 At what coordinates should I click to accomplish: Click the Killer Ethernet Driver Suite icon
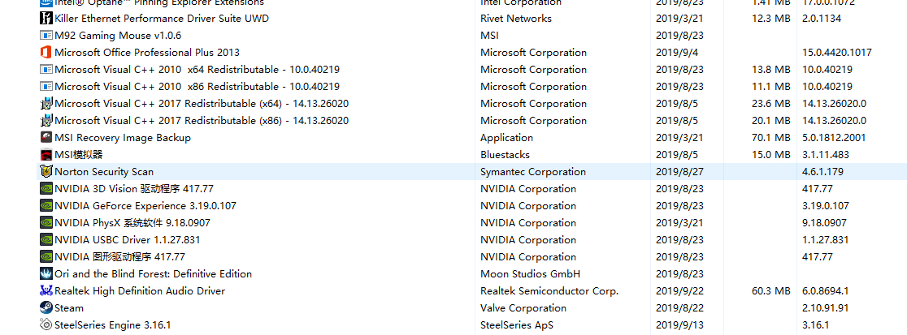click(46, 19)
